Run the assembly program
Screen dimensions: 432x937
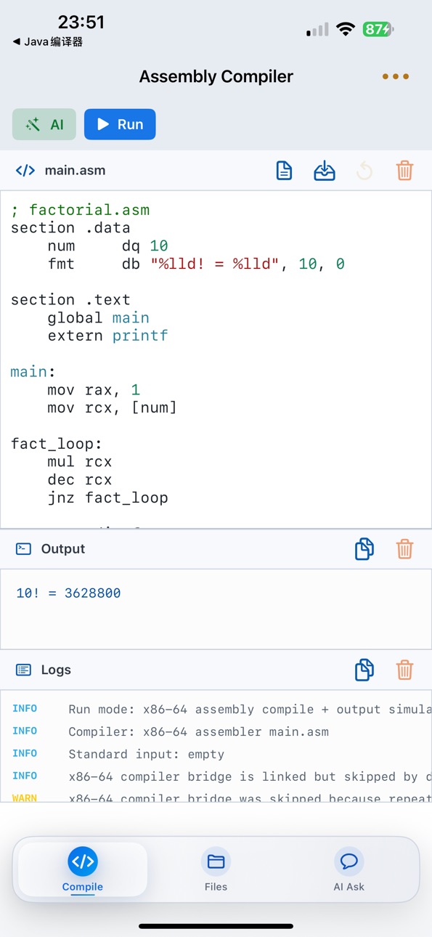pyautogui.click(x=120, y=124)
